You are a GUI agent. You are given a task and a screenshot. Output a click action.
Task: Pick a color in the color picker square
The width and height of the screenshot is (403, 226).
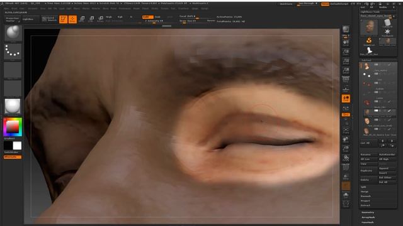coord(13,127)
